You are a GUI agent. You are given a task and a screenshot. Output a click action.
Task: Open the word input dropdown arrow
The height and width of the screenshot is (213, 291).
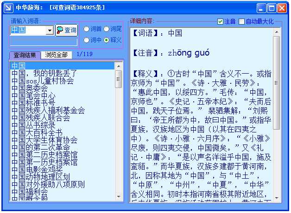tap(50, 30)
